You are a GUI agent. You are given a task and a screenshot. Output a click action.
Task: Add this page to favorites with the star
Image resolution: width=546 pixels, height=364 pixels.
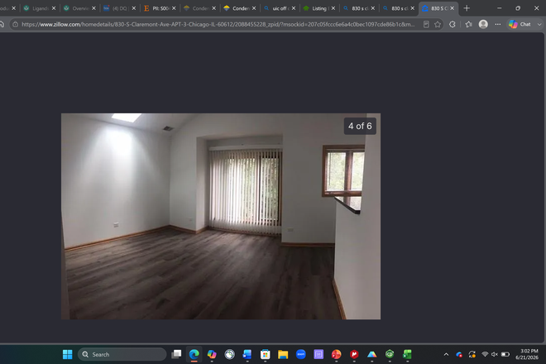click(438, 24)
